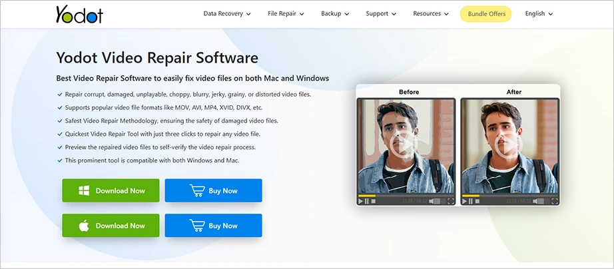Screen dimensions: 614x269
Task: Open the Data Recovery menu
Action: coord(227,14)
